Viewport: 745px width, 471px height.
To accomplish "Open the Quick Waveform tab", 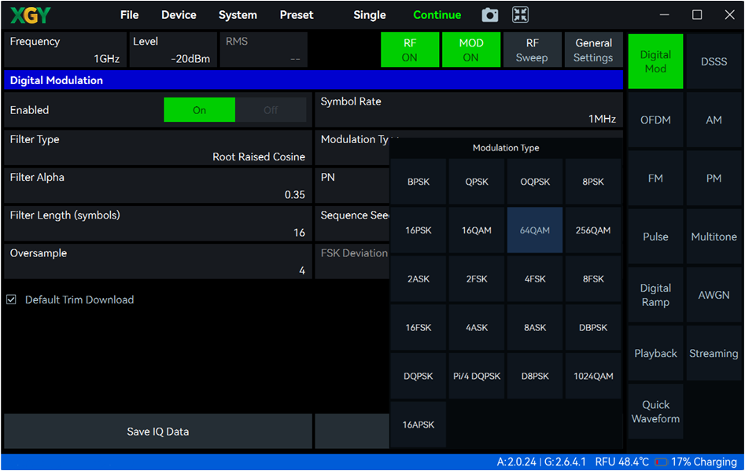I will point(655,412).
